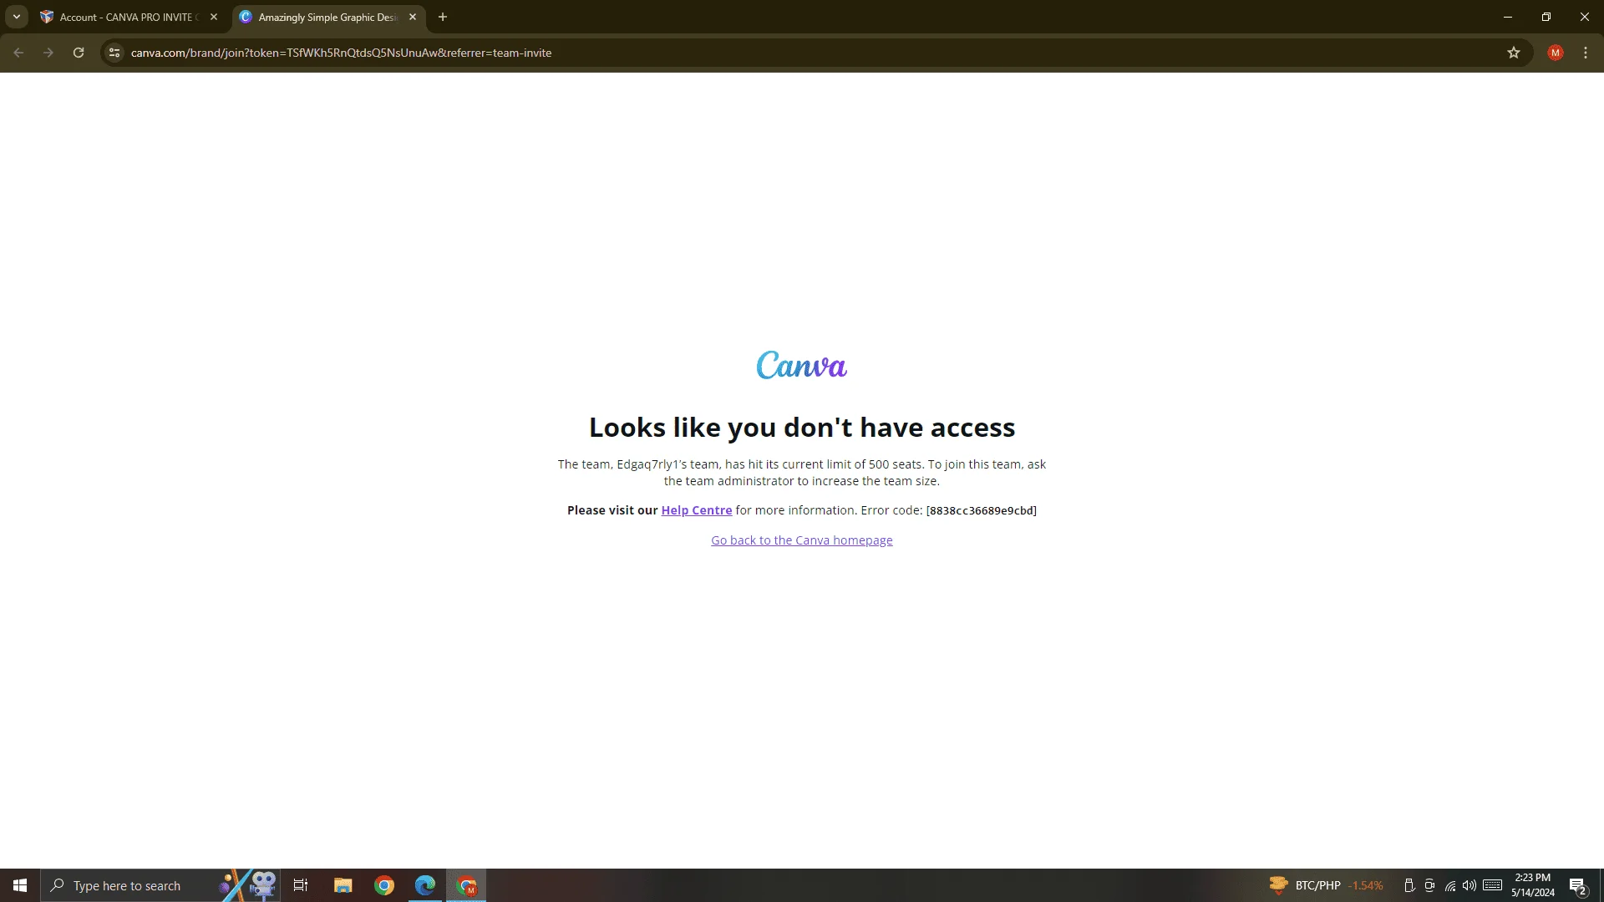Click the heading Looks like you don't have access

coord(802,428)
